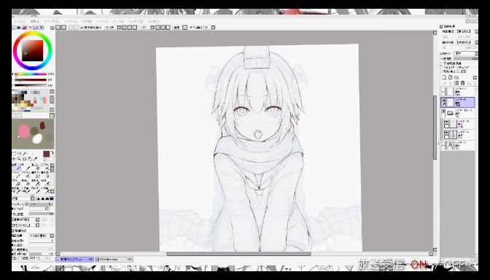Open the stabilizer value dropdown in toolbar
The height and width of the screenshot is (280, 490).
coord(214,28)
